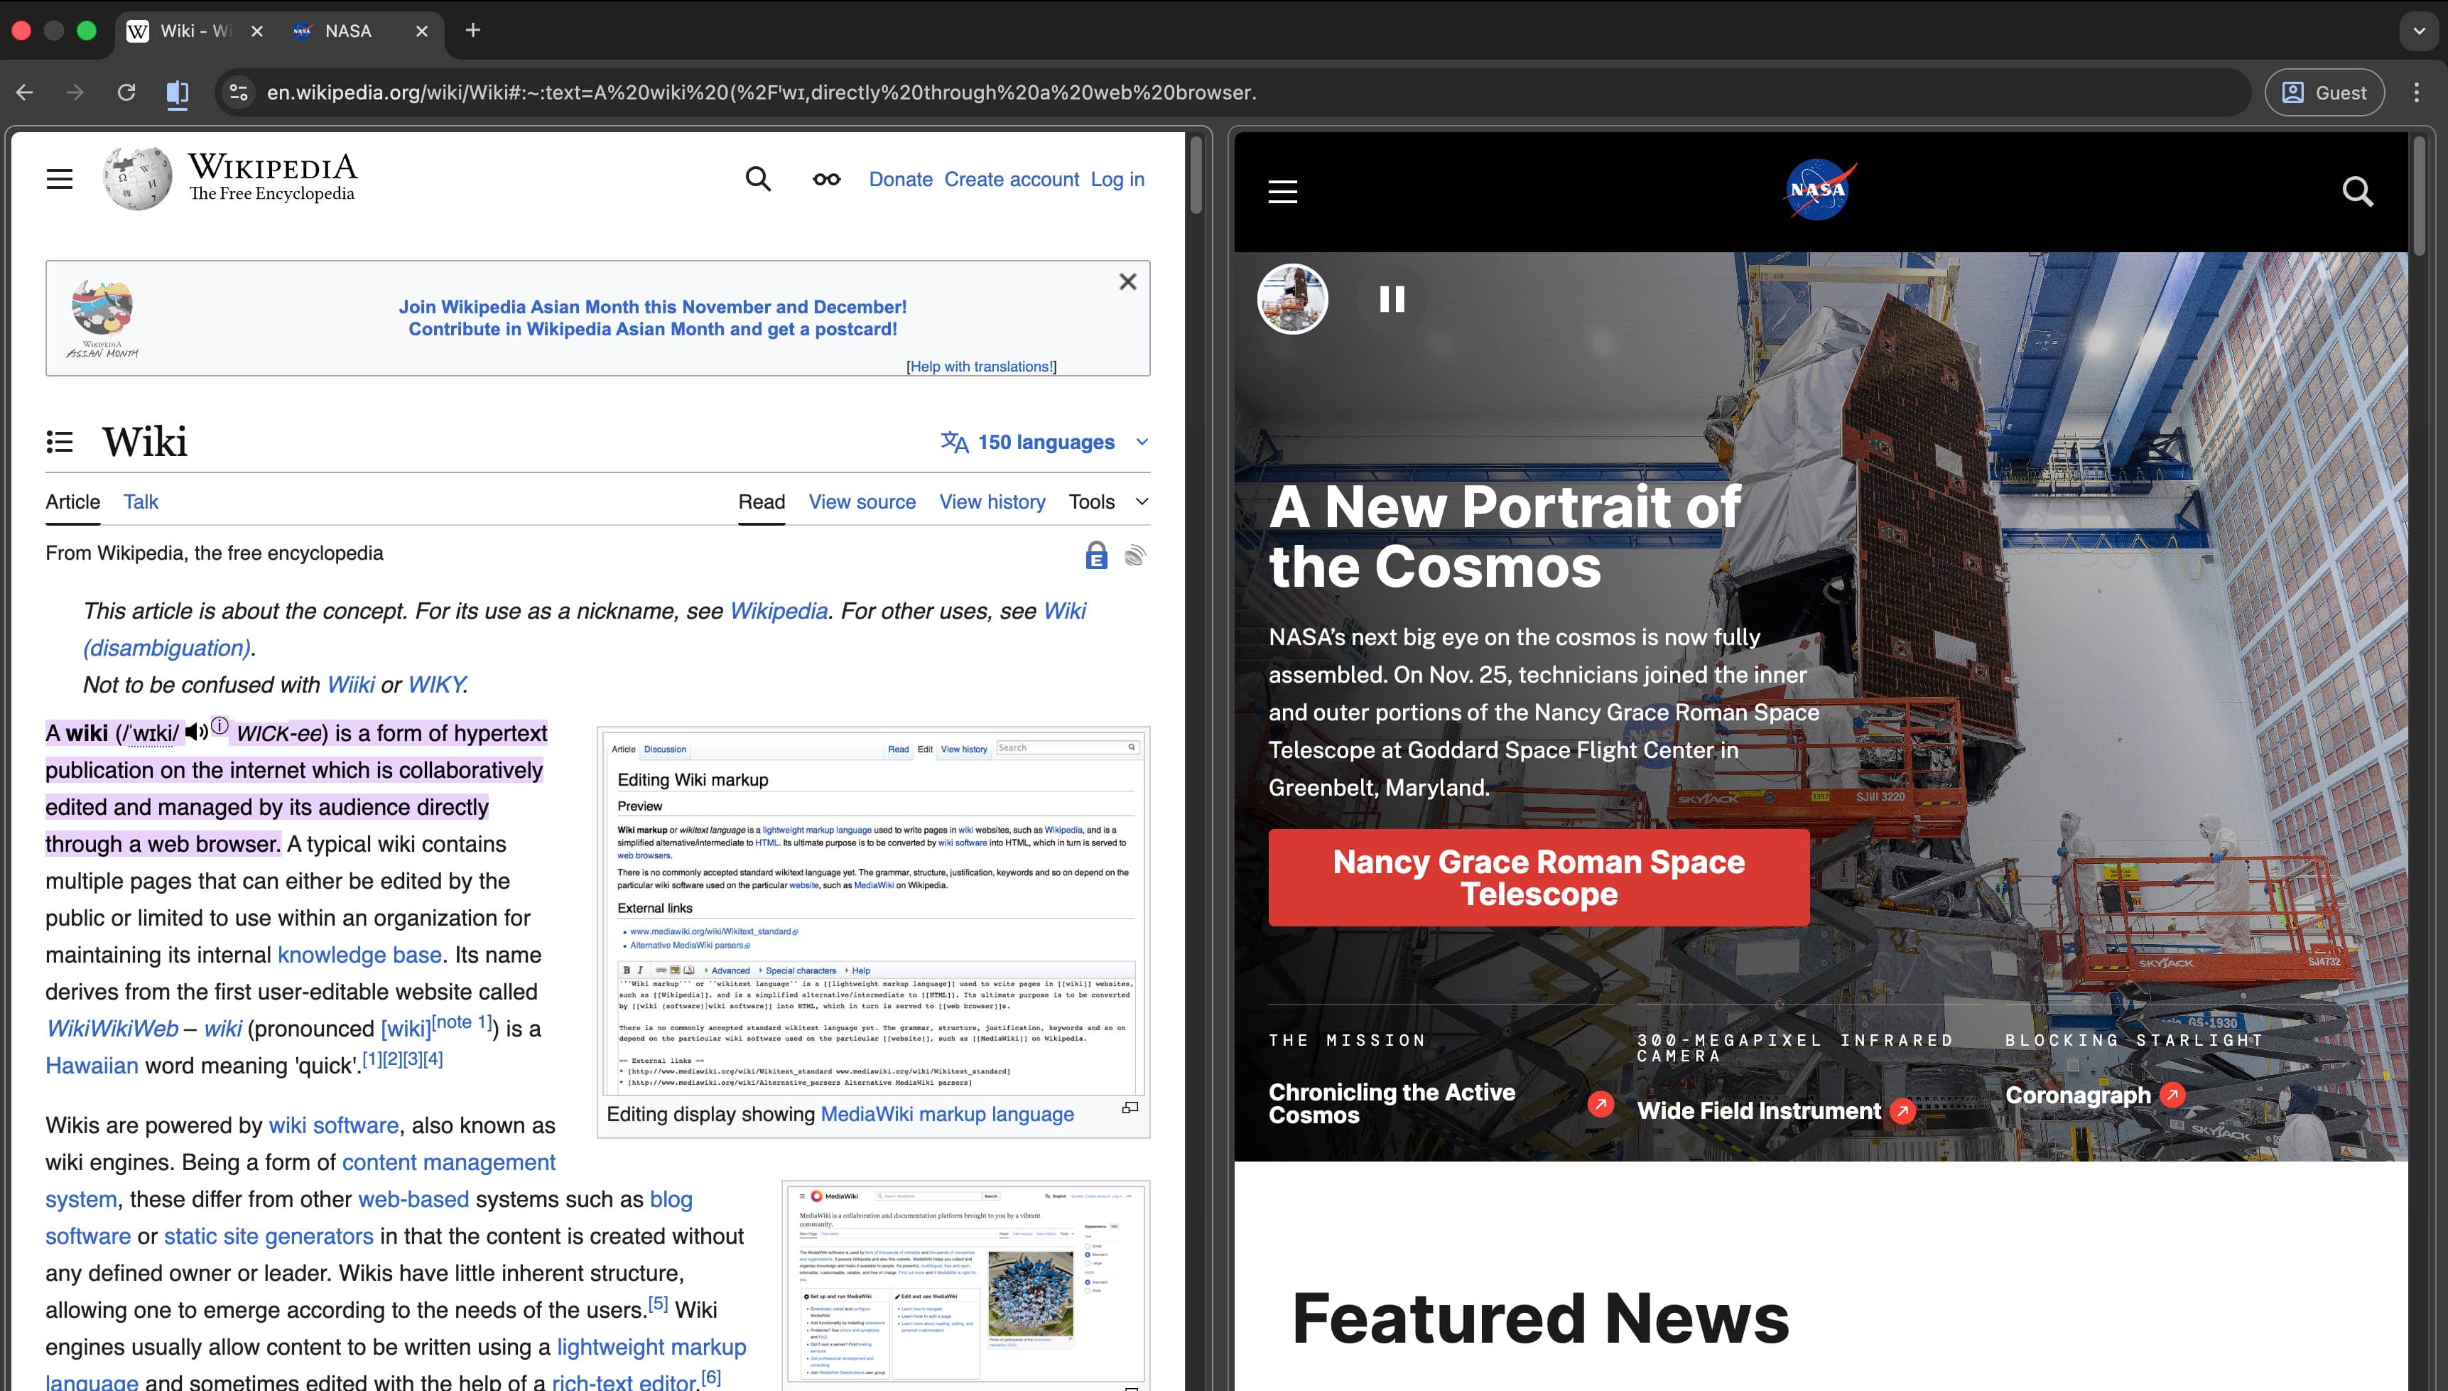Expand the Tools dropdown menu
Image resolution: width=2448 pixels, height=1391 pixels.
(x=1107, y=502)
